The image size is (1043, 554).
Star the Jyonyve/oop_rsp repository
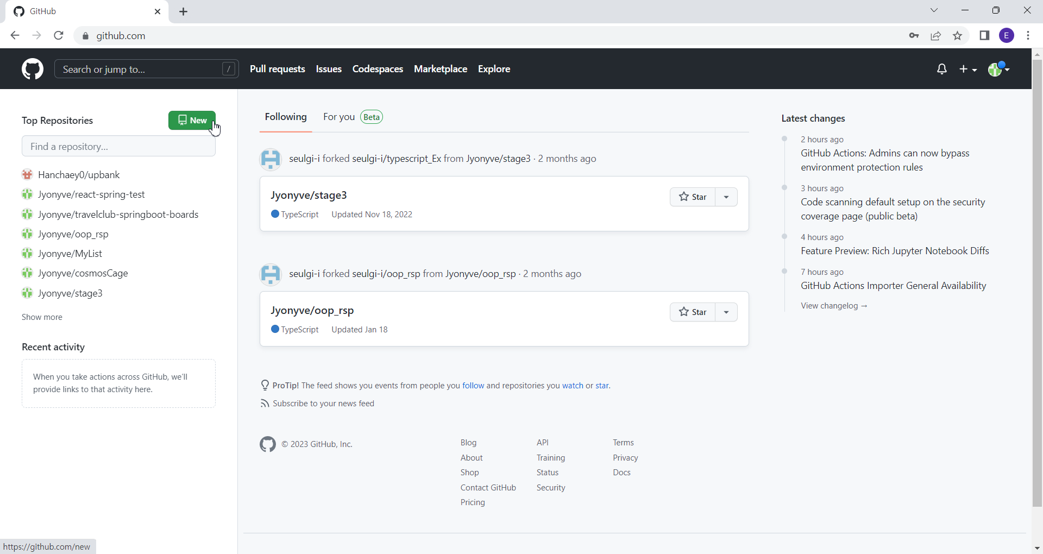(x=693, y=312)
